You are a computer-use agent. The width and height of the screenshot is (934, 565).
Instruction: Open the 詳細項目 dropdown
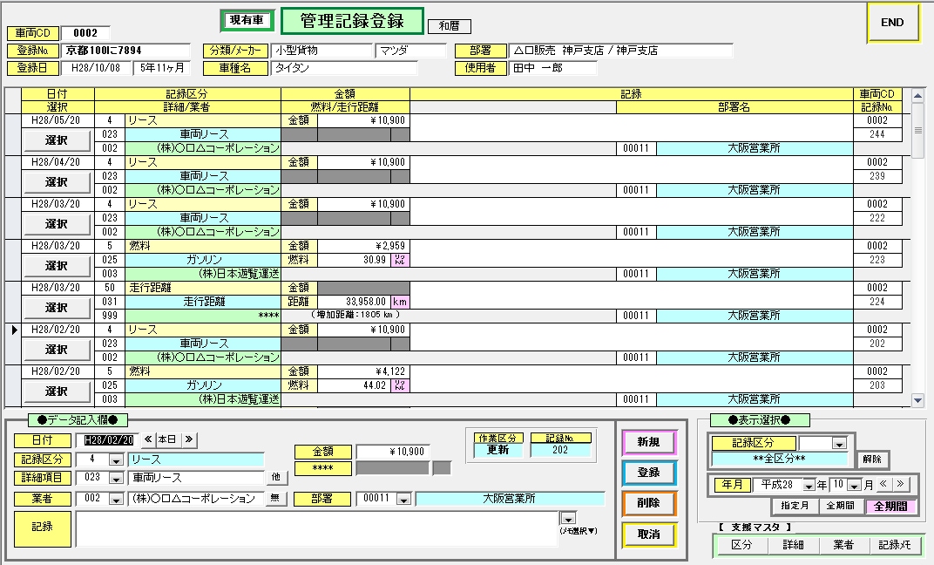116,478
